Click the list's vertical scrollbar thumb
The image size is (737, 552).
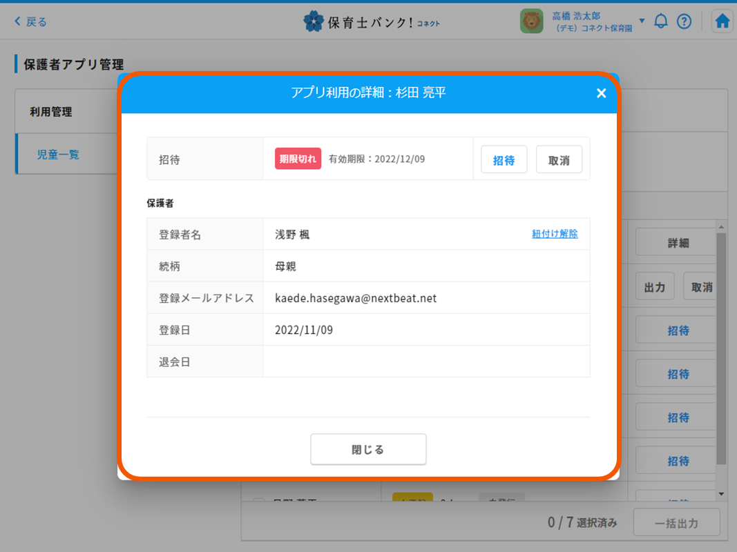coord(721,345)
